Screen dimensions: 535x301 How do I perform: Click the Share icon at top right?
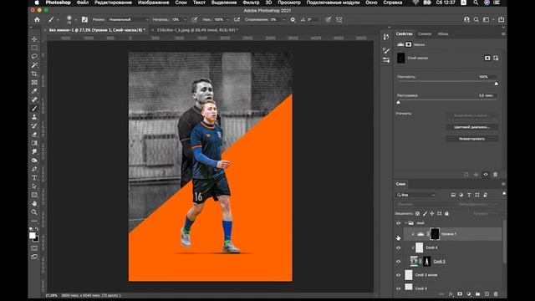(x=502, y=20)
